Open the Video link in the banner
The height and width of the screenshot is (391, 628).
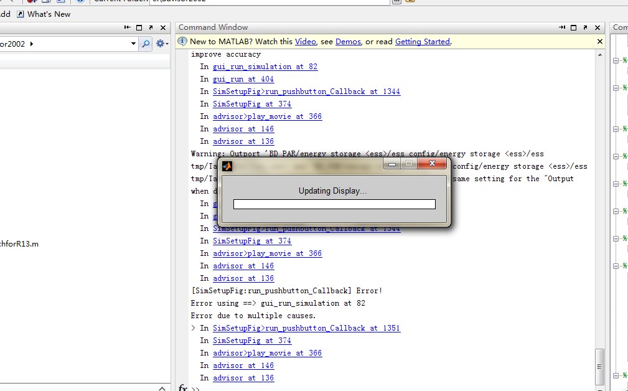(x=305, y=42)
